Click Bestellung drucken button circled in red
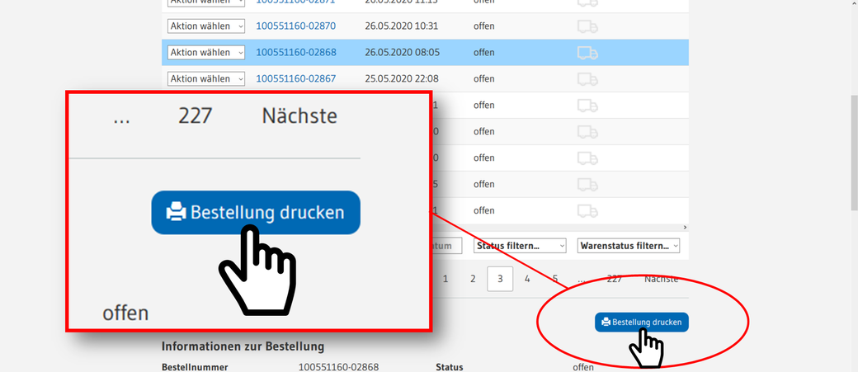This screenshot has height=372, width=858. [x=641, y=323]
